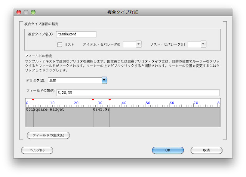This screenshot has width=246, height=177.
Task: Click the フィールド位置 field showing 3, 28, 35
Action: point(138,93)
